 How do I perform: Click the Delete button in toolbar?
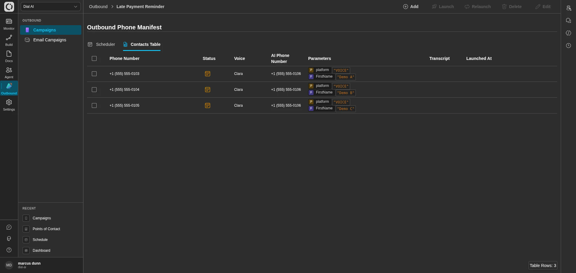pyautogui.click(x=512, y=7)
